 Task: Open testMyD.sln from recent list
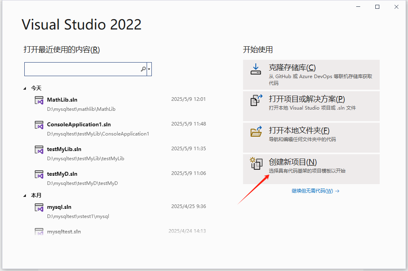point(62,174)
